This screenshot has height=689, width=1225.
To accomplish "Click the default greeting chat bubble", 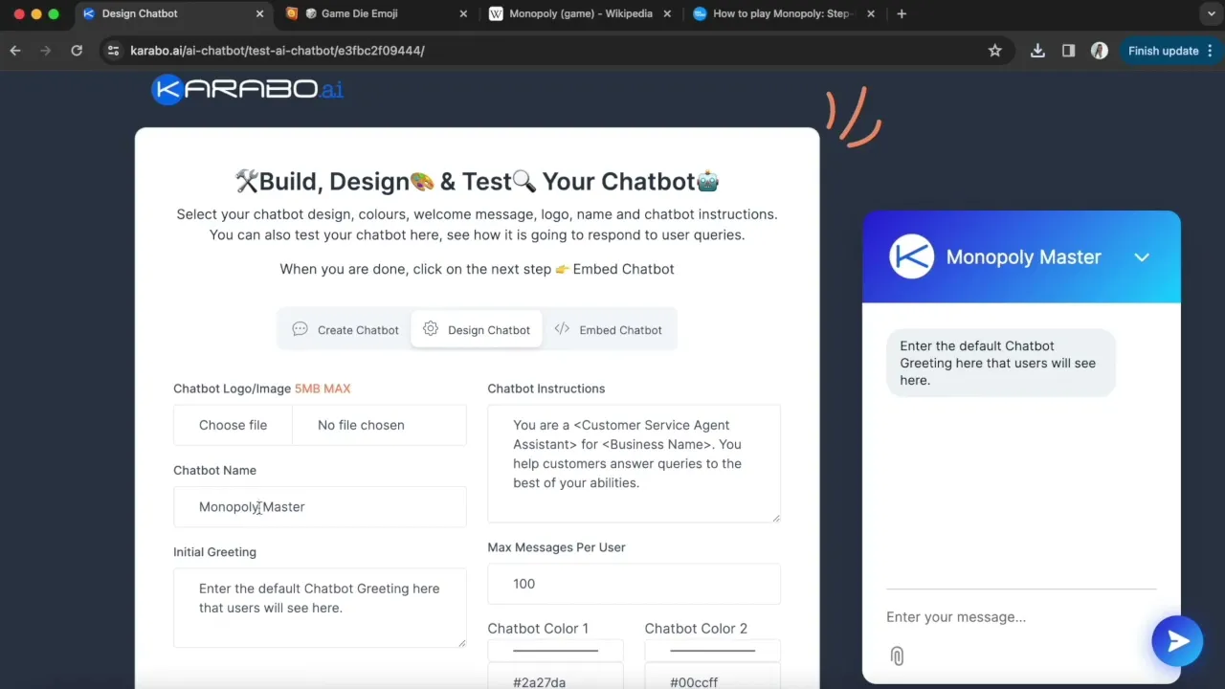I will [x=1001, y=363].
